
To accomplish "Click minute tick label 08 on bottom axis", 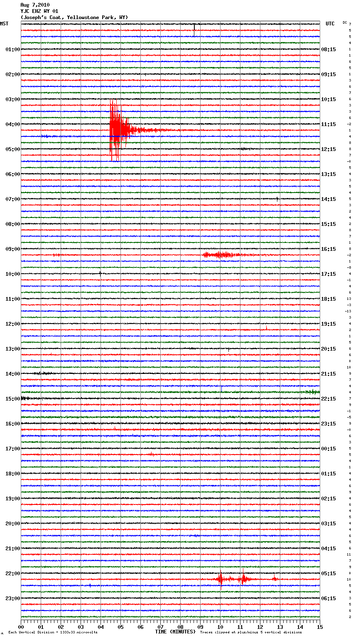I will [180, 627].
